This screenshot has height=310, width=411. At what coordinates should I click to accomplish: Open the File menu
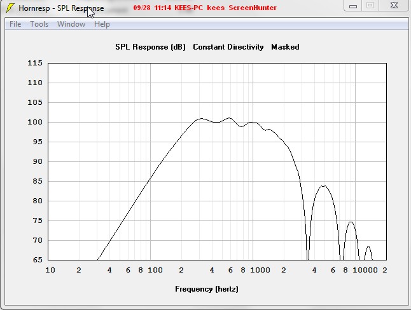click(x=15, y=24)
